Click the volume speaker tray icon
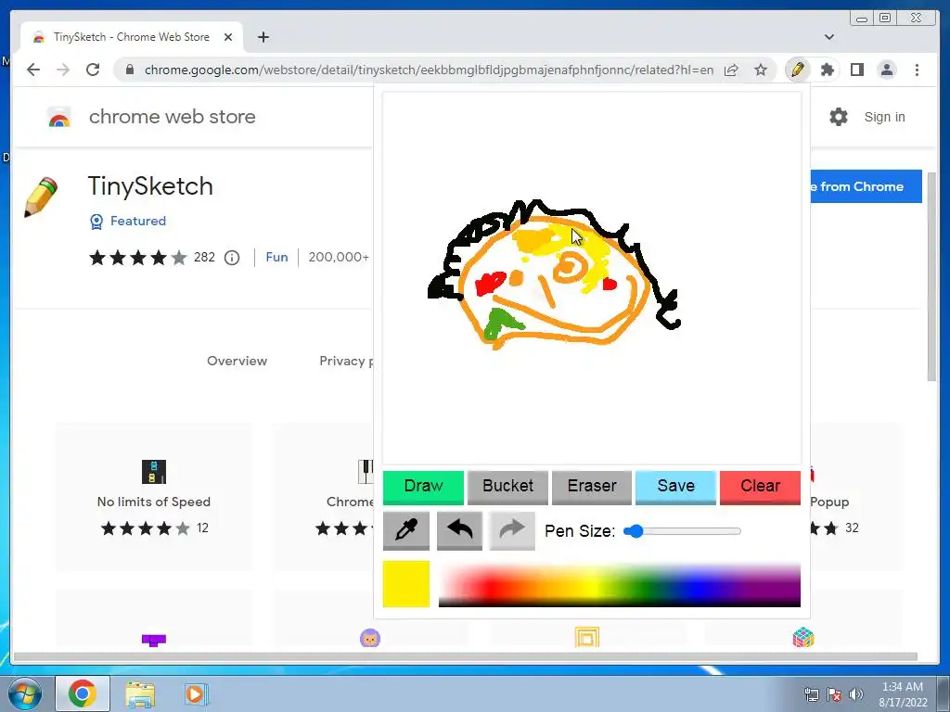Viewport: 950px width, 712px height. (856, 694)
